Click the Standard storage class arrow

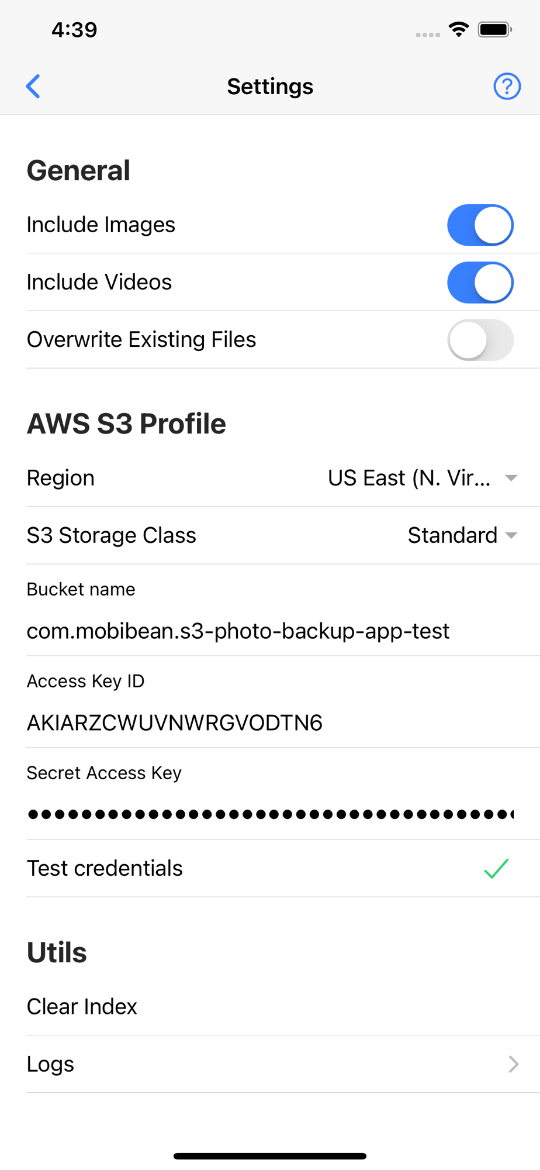511,535
